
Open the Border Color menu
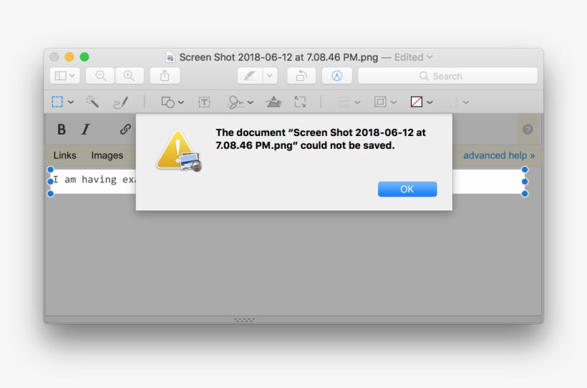click(x=385, y=102)
